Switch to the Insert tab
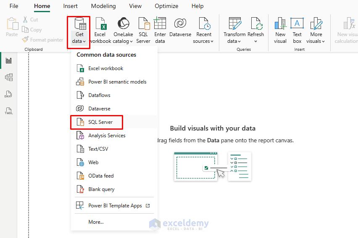The image size is (358, 238). (70, 6)
